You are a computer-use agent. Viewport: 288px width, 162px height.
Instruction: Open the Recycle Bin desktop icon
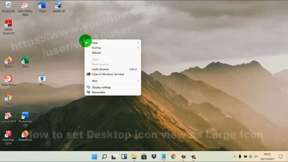[x=8, y=7]
